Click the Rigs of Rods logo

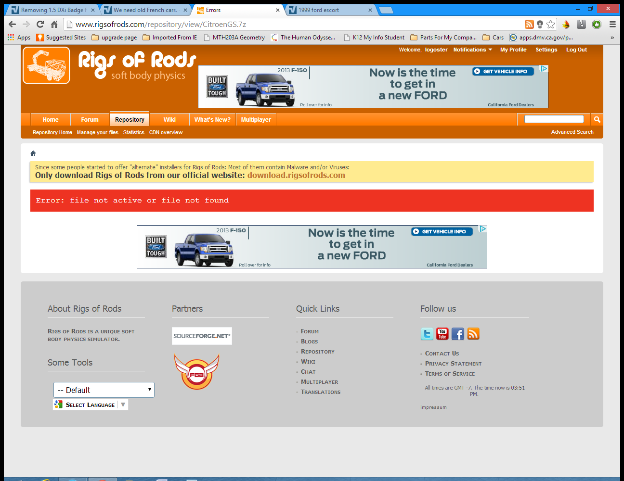pyautogui.click(x=46, y=65)
